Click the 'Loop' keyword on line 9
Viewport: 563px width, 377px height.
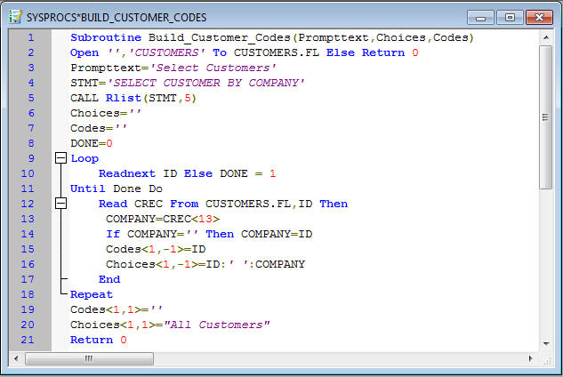click(x=84, y=158)
